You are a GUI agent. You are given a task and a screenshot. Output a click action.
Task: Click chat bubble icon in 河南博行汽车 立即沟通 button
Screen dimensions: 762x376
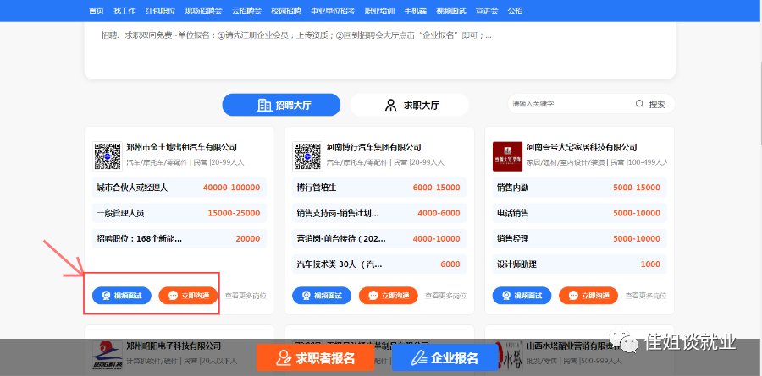(373, 296)
